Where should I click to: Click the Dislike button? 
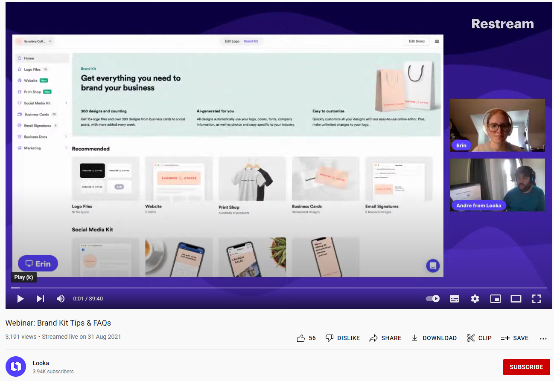(x=343, y=338)
